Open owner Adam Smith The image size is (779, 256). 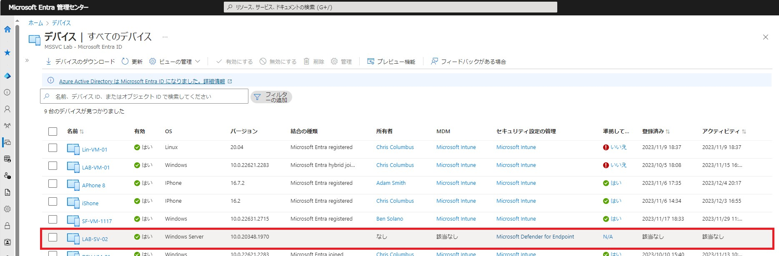[x=391, y=183]
